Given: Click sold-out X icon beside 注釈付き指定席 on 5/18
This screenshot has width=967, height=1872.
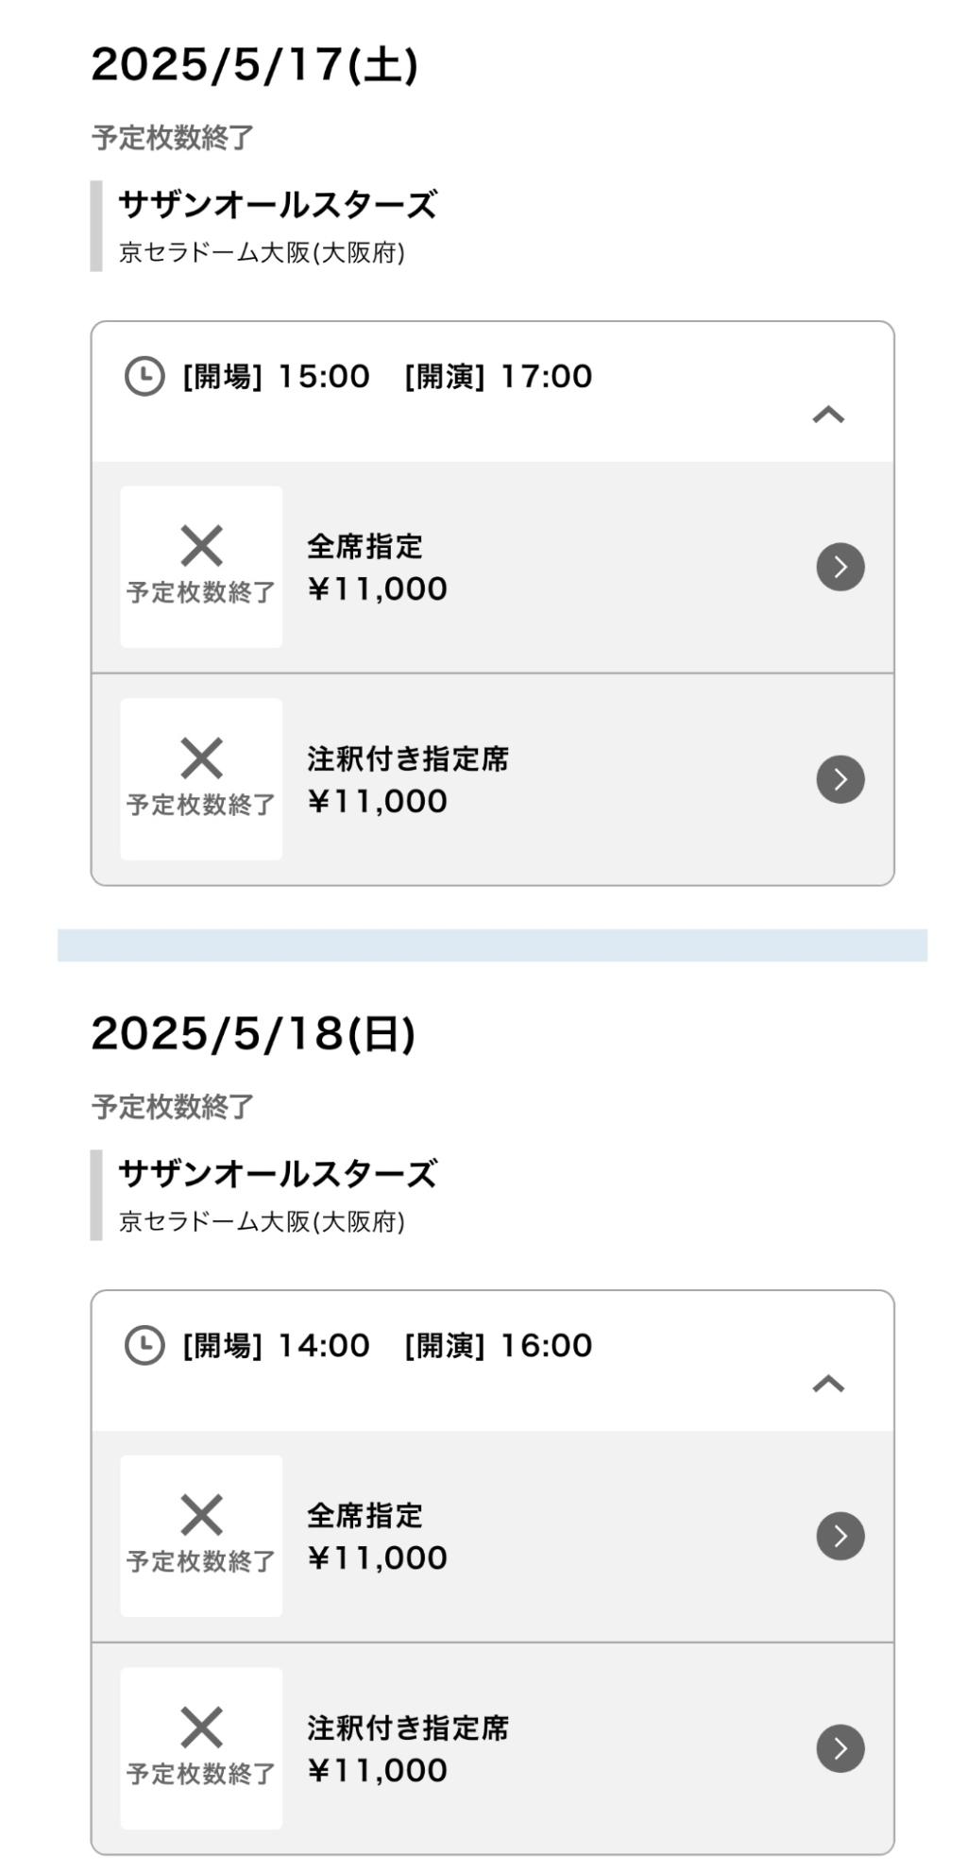Looking at the screenshot, I should coord(201,1728).
